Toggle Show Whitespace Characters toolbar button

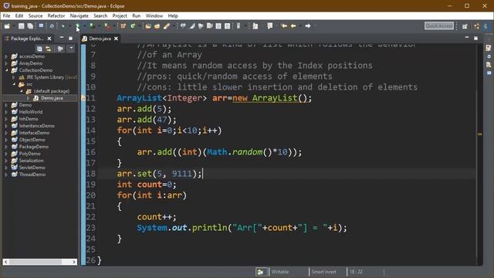click(x=227, y=26)
